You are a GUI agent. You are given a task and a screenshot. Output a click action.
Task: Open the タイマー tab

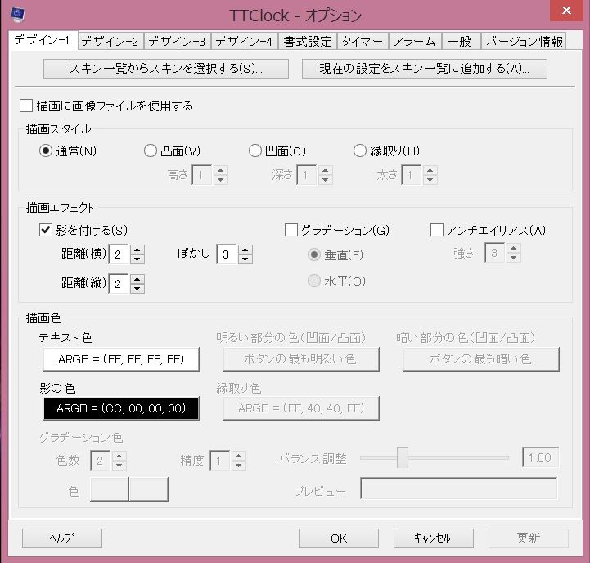pyautogui.click(x=363, y=41)
